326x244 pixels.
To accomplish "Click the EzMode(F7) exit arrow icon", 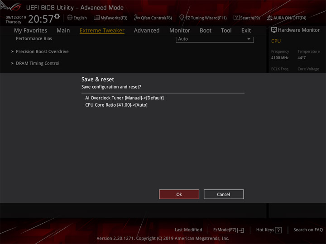I will [x=241, y=230].
